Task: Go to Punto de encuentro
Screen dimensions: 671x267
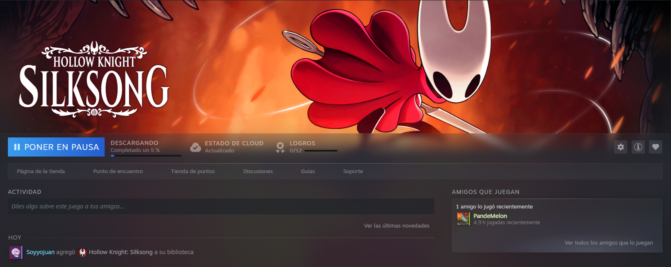Action: tap(118, 171)
